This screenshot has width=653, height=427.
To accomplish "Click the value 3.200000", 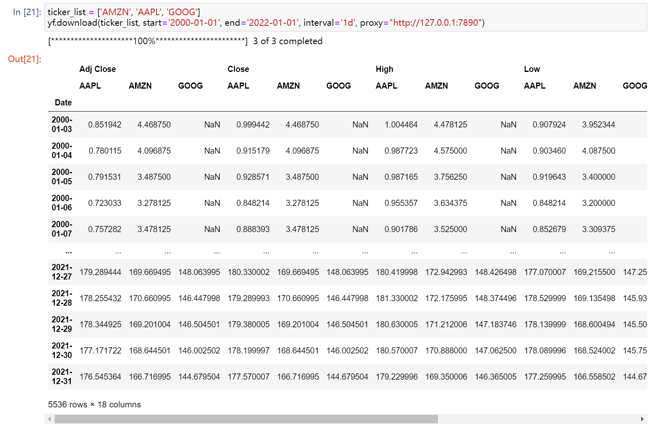I will coord(598,203).
